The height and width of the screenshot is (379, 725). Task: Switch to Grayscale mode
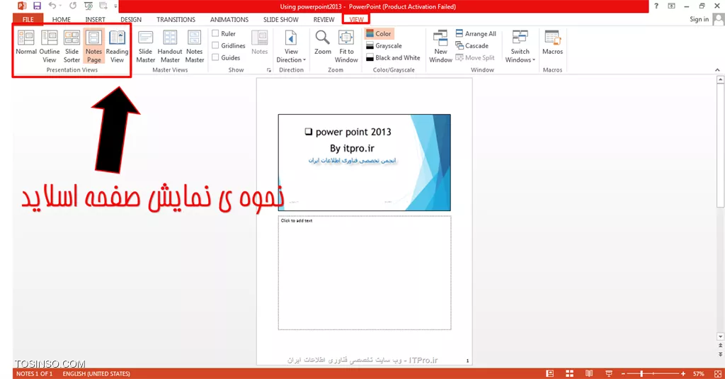[384, 46]
